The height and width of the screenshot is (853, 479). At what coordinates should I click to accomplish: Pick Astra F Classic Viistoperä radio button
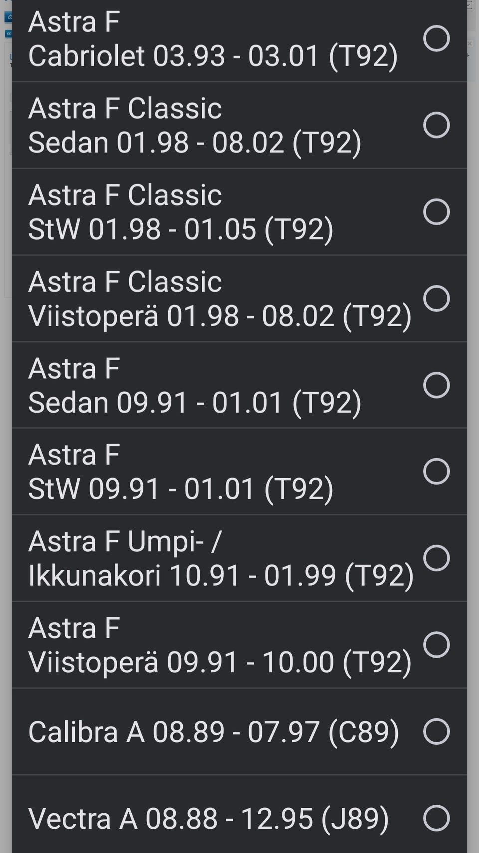pyautogui.click(x=436, y=298)
